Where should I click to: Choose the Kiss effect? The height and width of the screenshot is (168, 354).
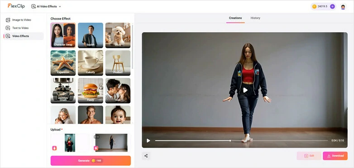118,91
